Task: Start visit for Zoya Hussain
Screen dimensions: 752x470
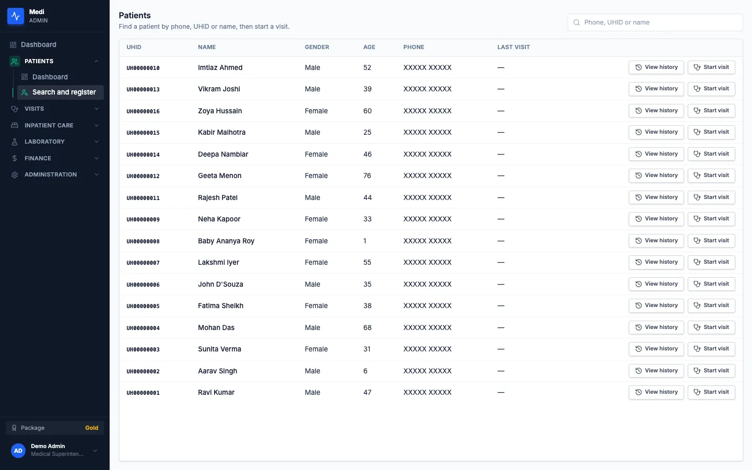Action: (x=711, y=111)
